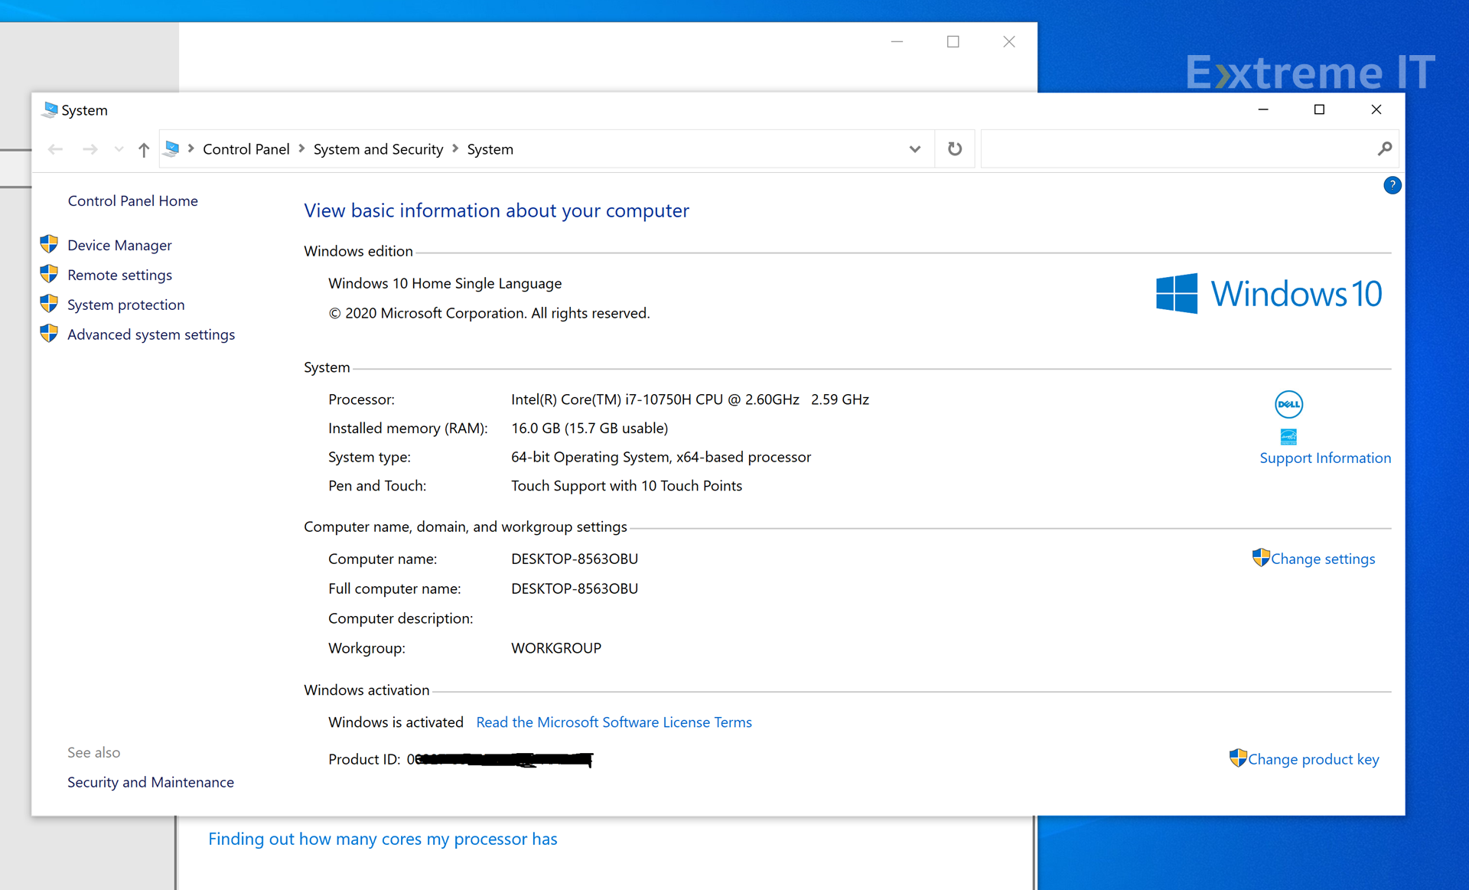Expand chevron before Control Panel breadcrumb
The height and width of the screenshot is (890, 1469).
point(191,148)
